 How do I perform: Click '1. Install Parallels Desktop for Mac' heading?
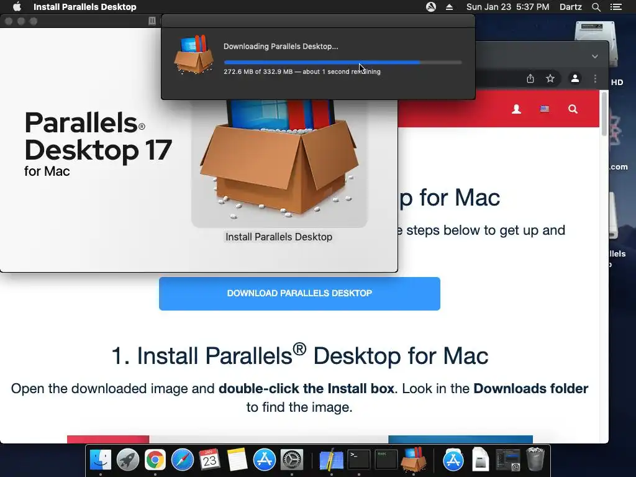(300, 355)
